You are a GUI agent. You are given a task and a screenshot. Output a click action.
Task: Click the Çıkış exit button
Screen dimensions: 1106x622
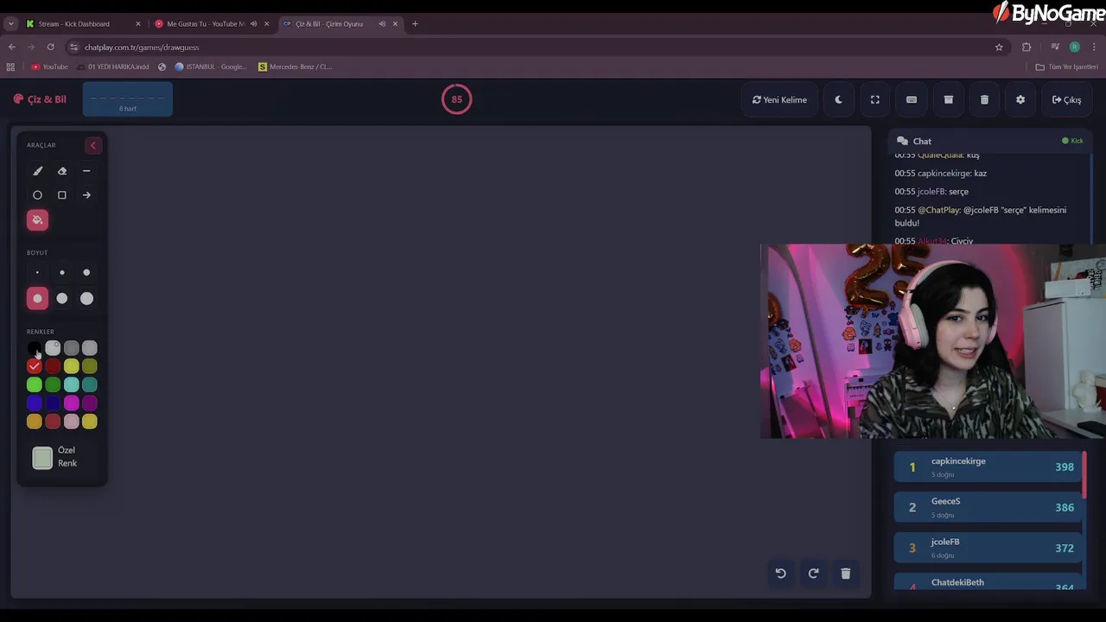click(1066, 99)
